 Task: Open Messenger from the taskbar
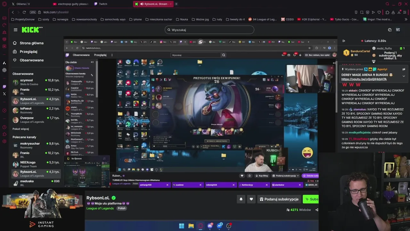point(219,226)
